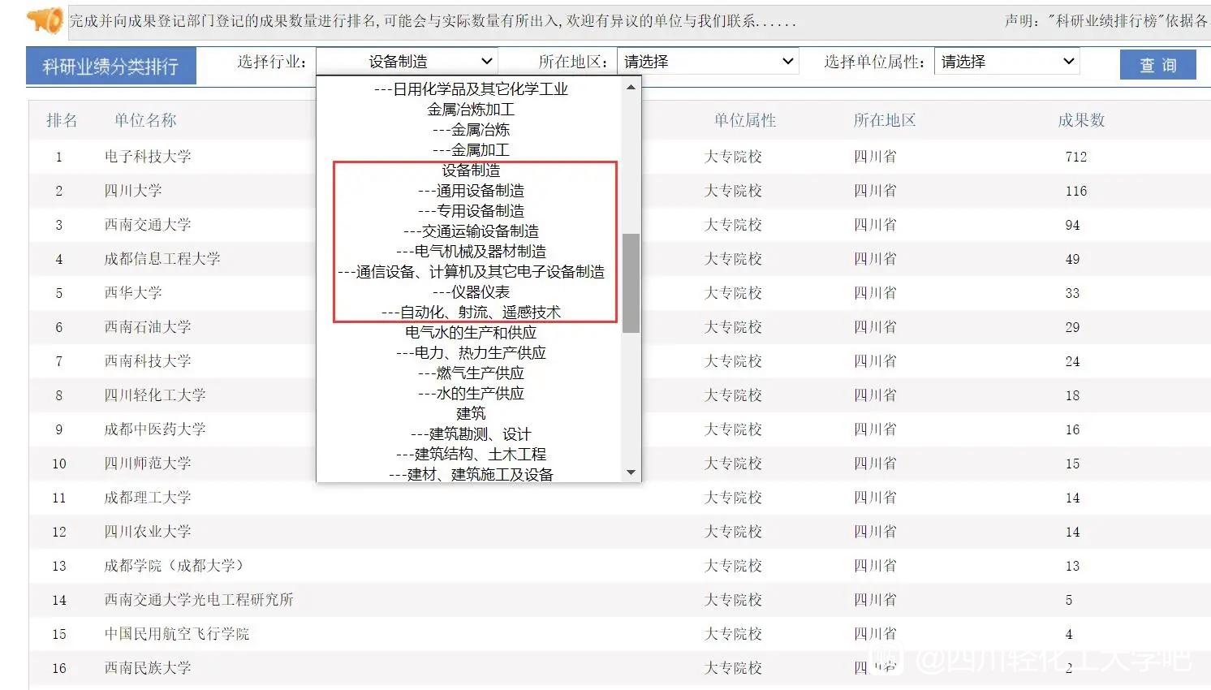This screenshot has width=1211, height=690.
Task: Click the 712 result count cell
Action: click(1076, 157)
